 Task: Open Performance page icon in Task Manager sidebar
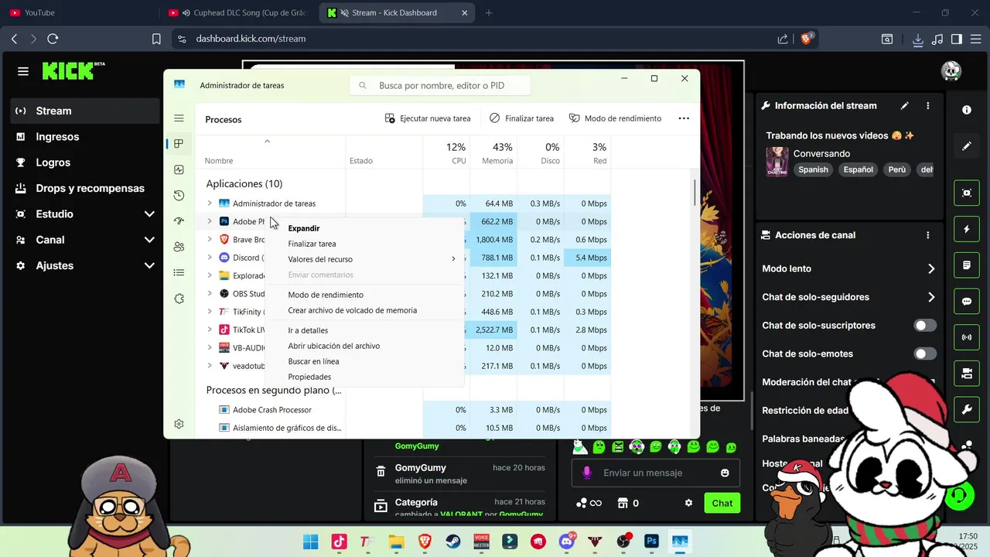point(179,169)
